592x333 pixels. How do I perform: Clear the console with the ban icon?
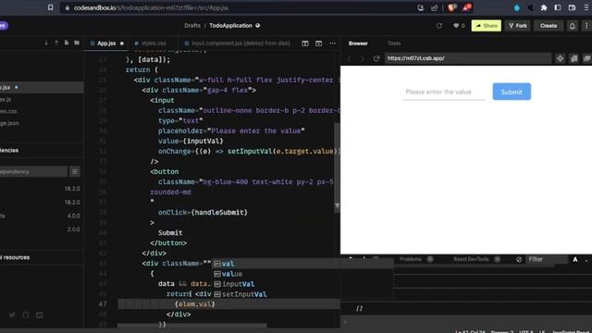[x=519, y=259]
